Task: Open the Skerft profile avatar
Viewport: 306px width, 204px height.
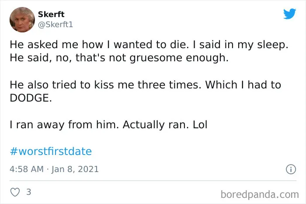Action: click(x=21, y=19)
